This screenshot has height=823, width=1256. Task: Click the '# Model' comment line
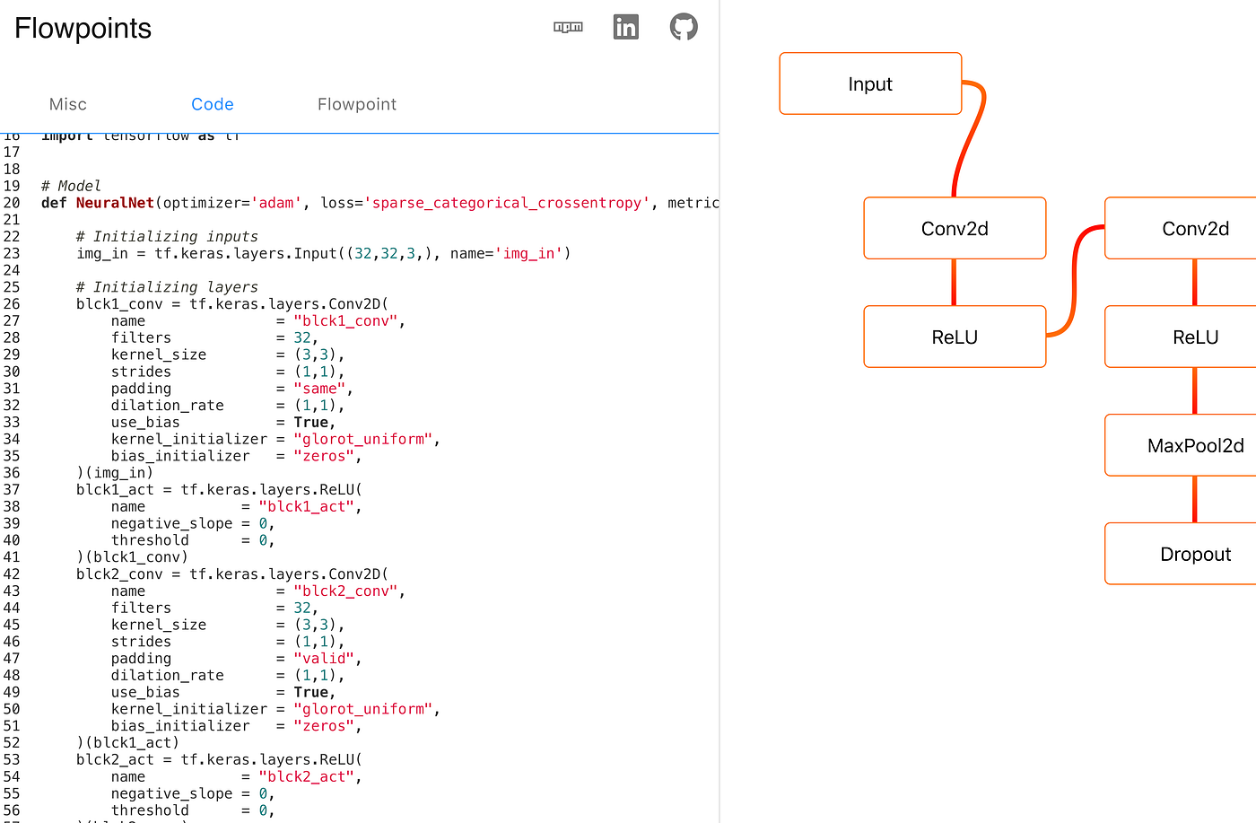pos(71,186)
